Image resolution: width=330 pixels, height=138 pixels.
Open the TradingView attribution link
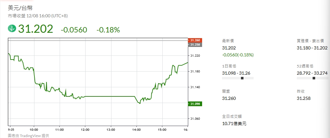28,135
